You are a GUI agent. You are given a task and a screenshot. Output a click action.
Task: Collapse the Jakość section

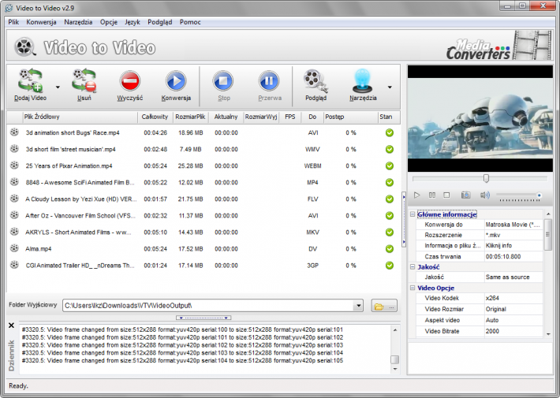coord(413,266)
